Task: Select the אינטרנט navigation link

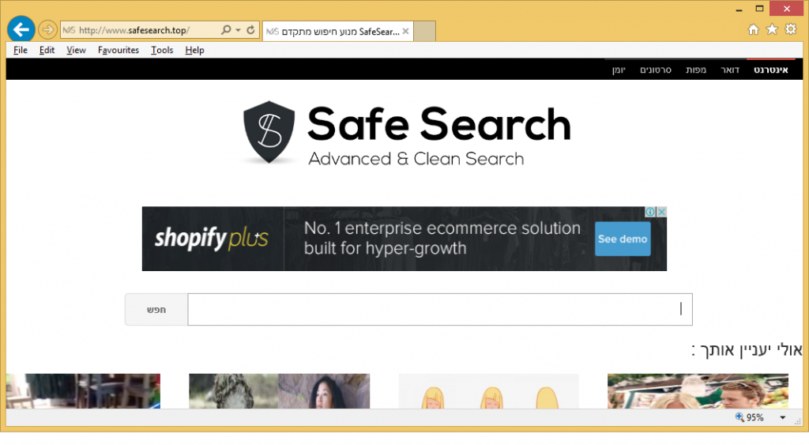Action: pos(771,70)
